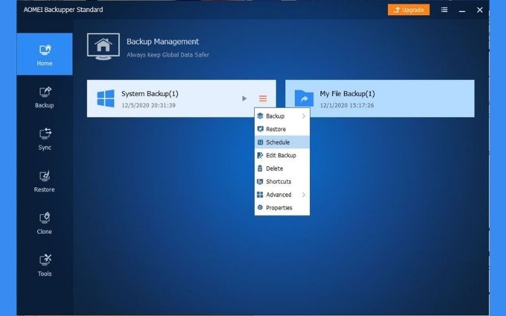Open the Sync sidebar section
The height and width of the screenshot is (316, 506).
44,139
